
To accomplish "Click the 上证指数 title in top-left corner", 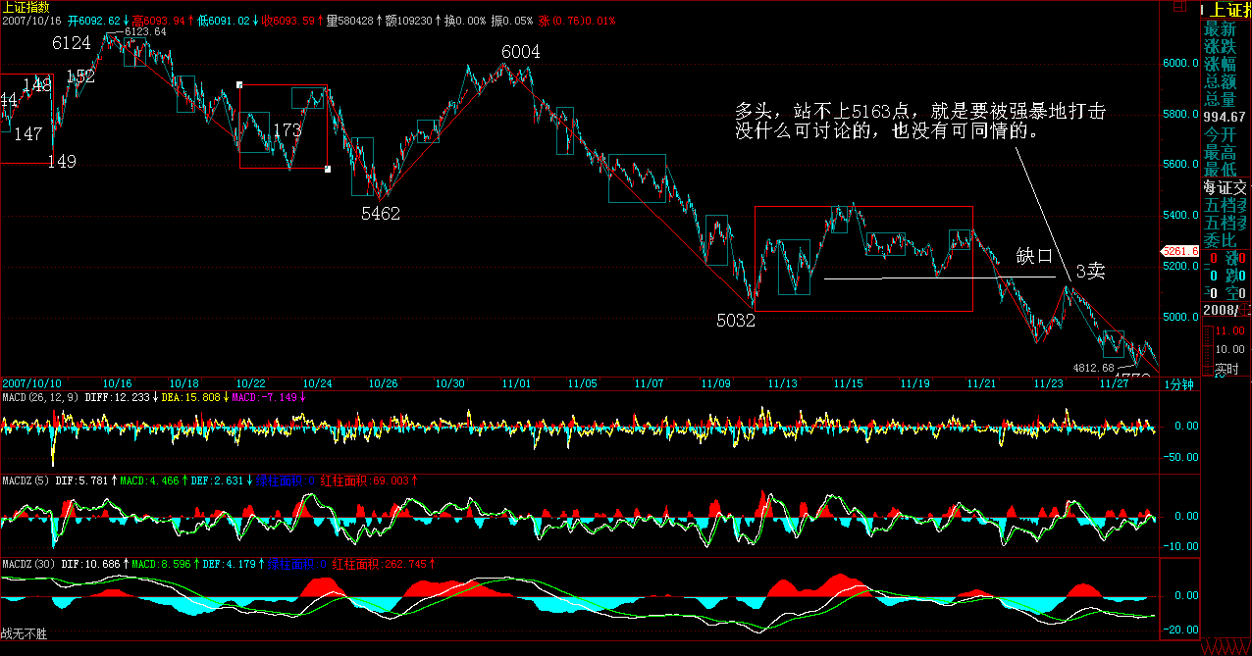I will 26,7.
